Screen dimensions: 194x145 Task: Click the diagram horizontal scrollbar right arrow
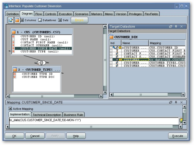tap(101, 96)
